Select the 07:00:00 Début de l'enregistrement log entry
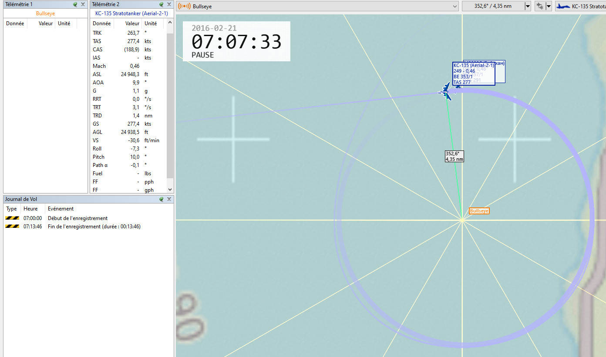This screenshot has height=357, width=606. click(88, 218)
